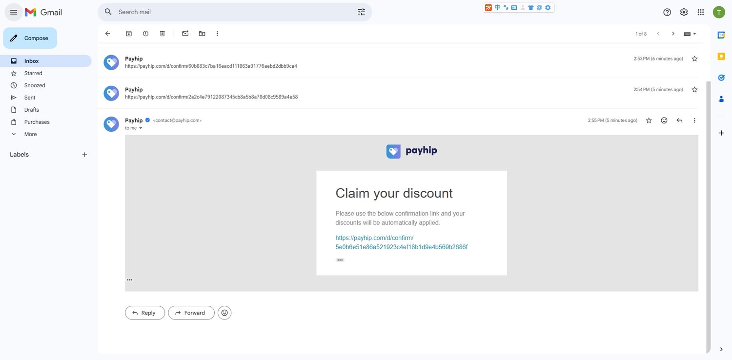
Task: Click the orange Sogou input method logo
Action: [x=488, y=7]
